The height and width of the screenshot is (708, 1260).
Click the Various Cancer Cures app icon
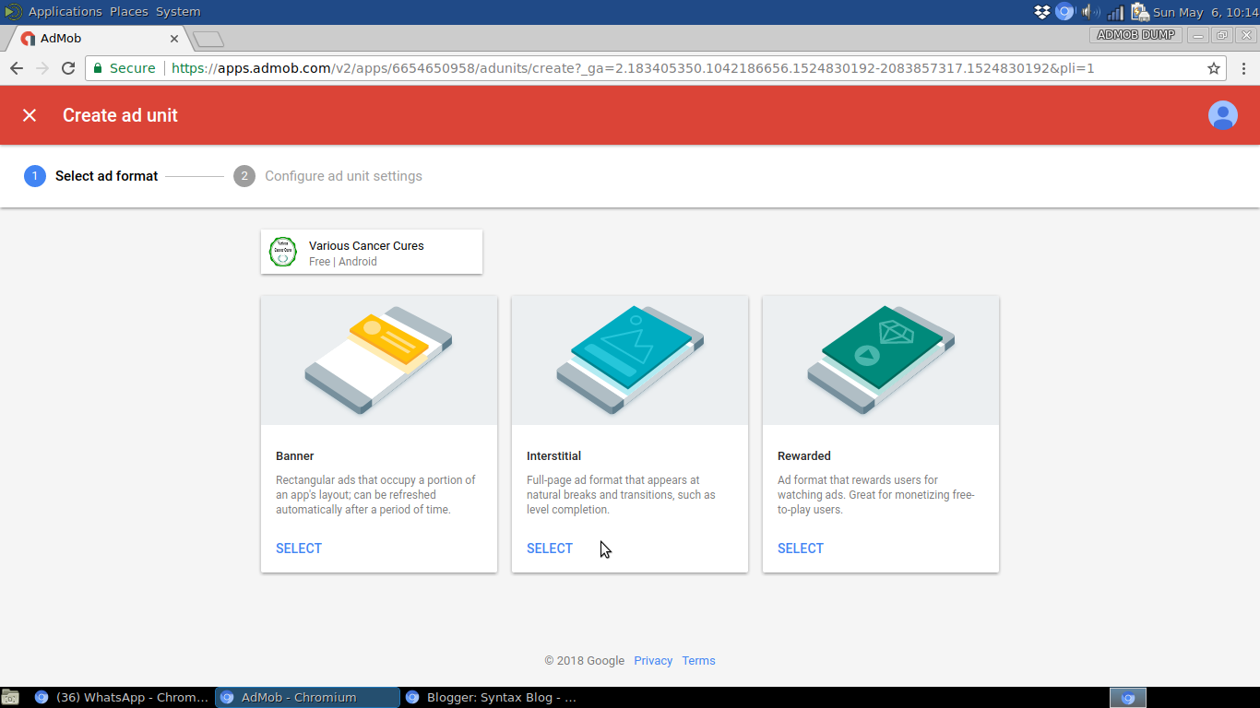282,252
